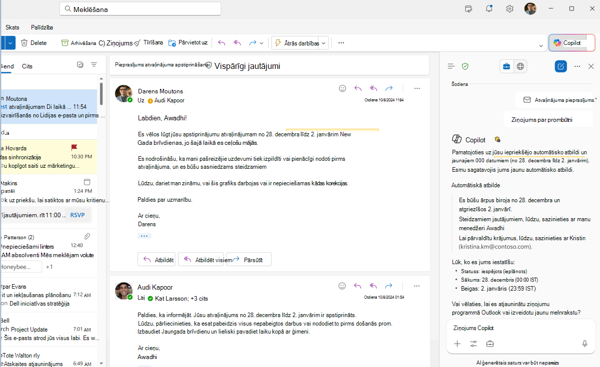
Task: Open the Skats menu tab
Action: [12, 27]
